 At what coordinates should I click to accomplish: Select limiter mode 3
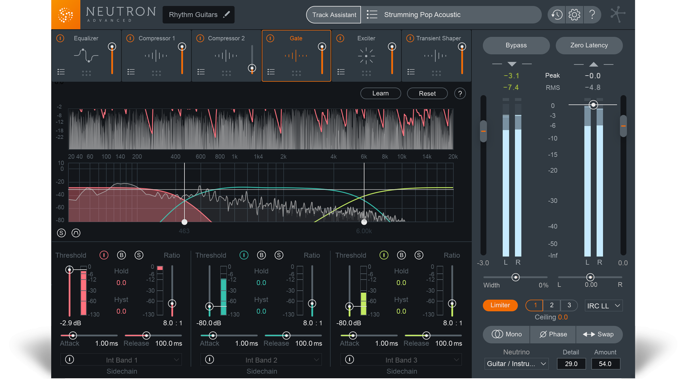tap(569, 305)
